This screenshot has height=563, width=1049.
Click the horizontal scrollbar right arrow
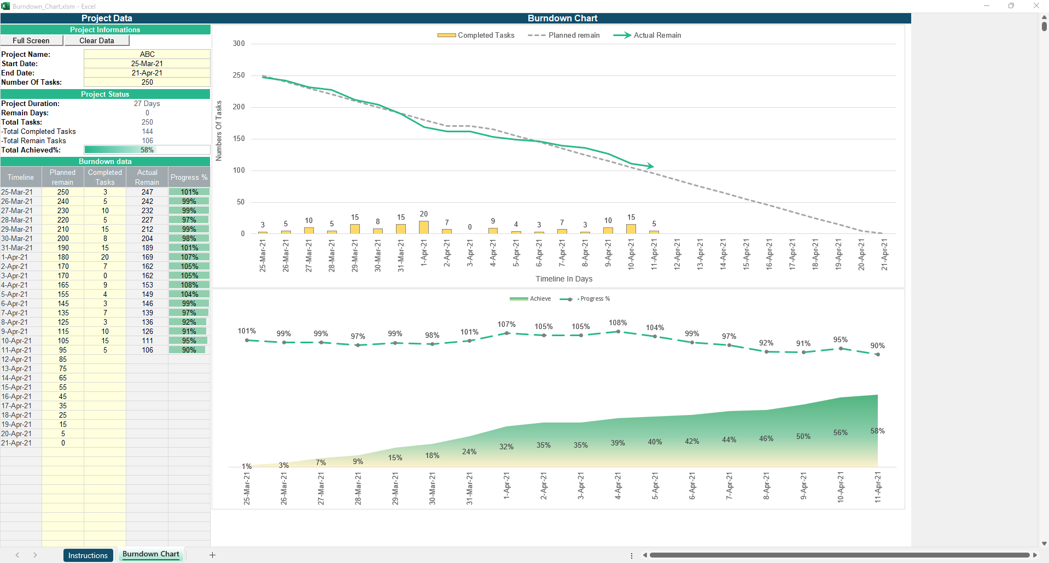1035,555
